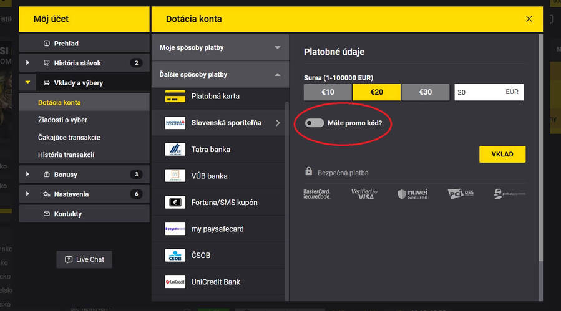Click the História stávok badge 2
This screenshot has width=561, height=311.
coord(136,63)
